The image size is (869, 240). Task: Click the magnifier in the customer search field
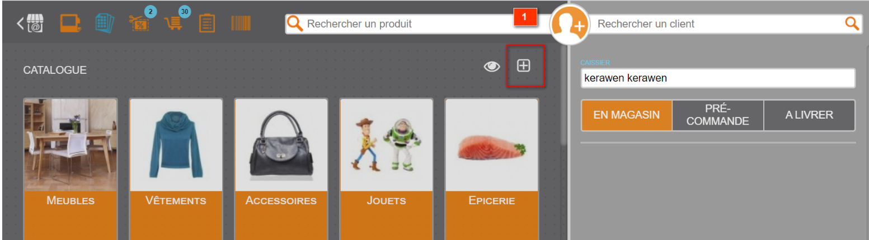(x=851, y=23)
